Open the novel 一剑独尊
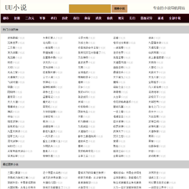The height and width of the screenshot is (189, 189). tap(118, 48)
